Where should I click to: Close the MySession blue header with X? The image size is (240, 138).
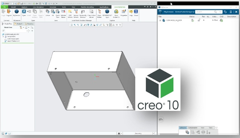pyautogui.click(x=236, y=12)
